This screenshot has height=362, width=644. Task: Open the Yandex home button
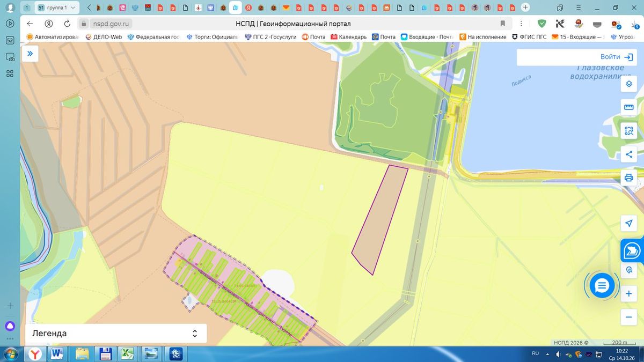(48, 24)
